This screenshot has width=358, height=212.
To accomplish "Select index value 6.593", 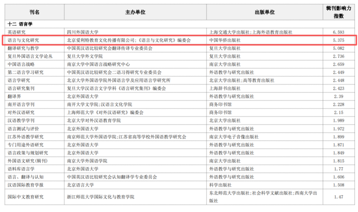I will click(338, 32).
